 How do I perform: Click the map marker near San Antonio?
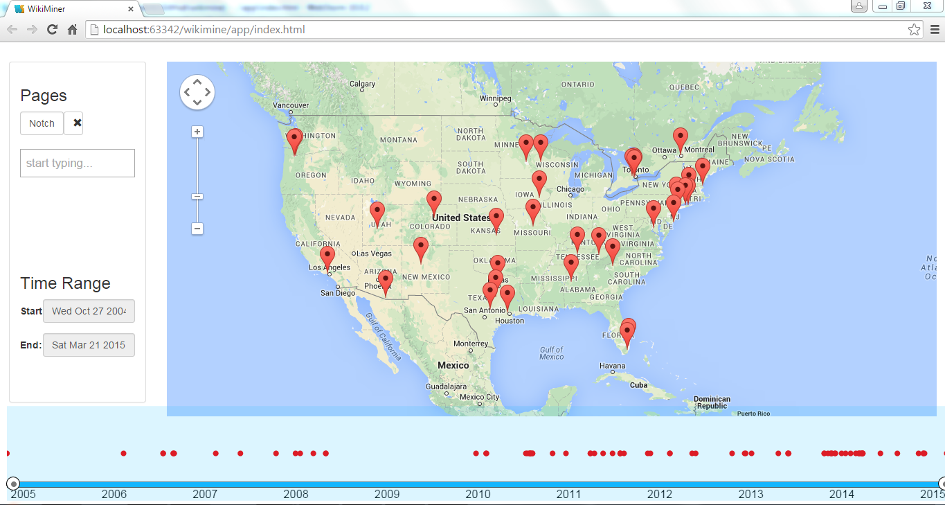pyautogui.click(x=490, y=296)
